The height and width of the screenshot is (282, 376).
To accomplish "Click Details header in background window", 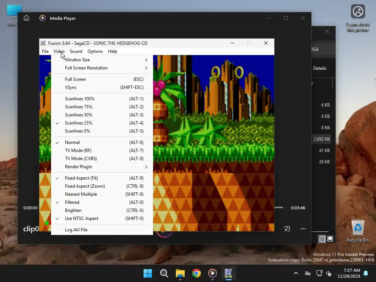I will [x=320, y=68].
